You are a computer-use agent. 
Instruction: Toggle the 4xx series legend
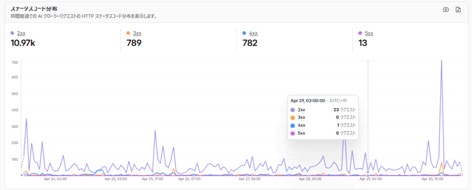click(253, 33)
